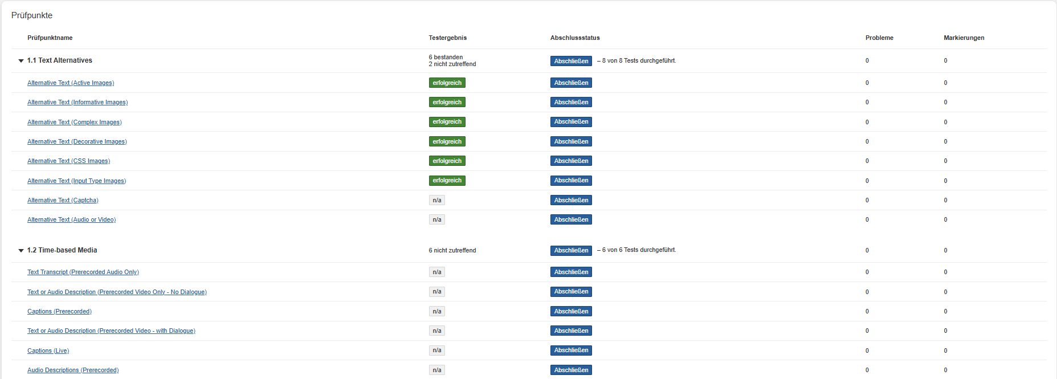1057x379 pixels.
Task: Open Captions (Live) checkpoint
Action: coord(48,351)
